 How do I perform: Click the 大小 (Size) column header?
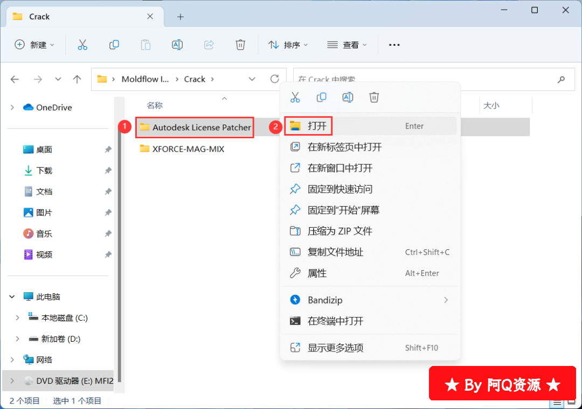[491, 105]
